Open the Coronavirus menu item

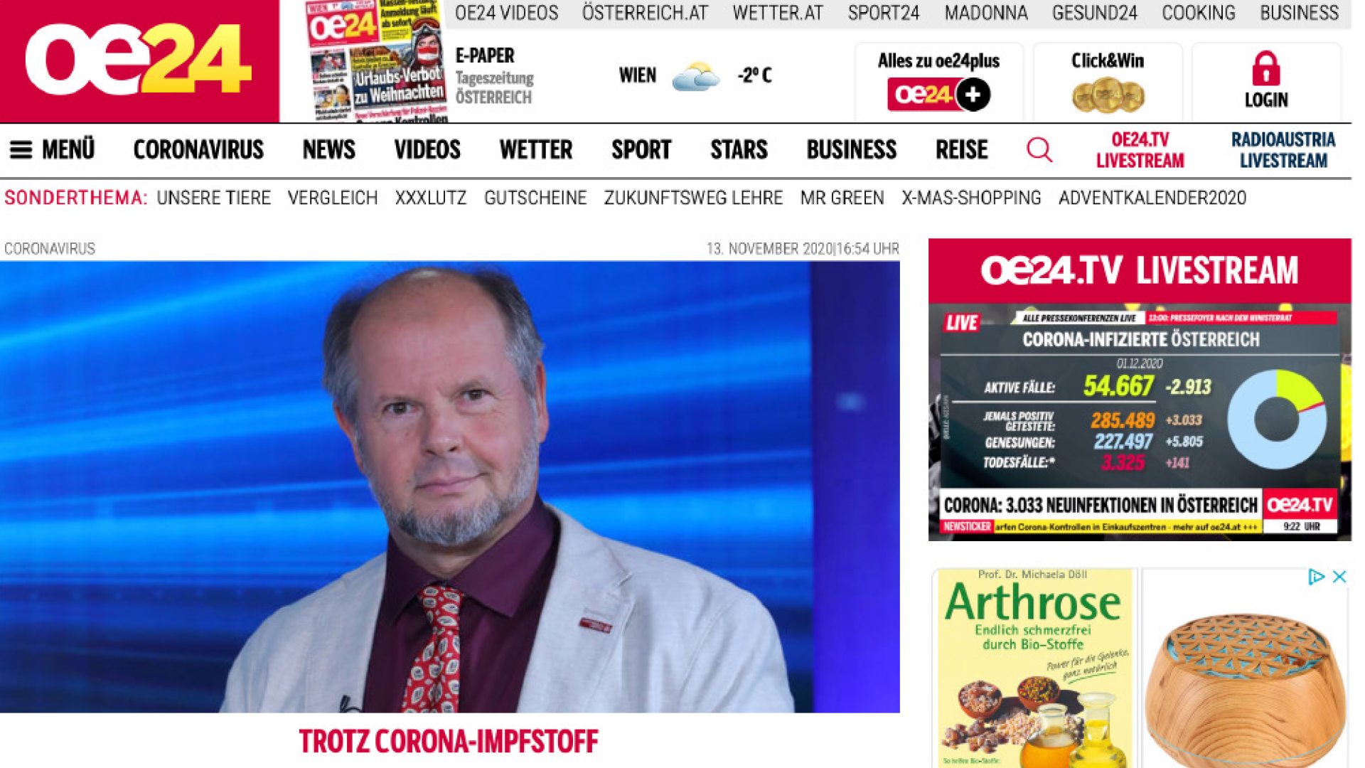point(198,150)
